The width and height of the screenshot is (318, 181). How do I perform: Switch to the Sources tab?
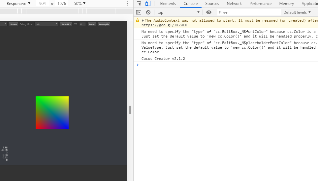click(x=212, y=4)
